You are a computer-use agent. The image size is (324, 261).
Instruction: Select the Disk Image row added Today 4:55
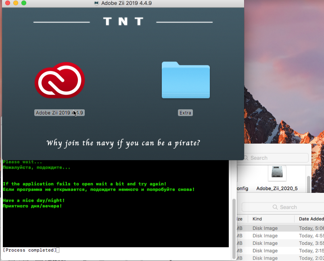(280, 236)
